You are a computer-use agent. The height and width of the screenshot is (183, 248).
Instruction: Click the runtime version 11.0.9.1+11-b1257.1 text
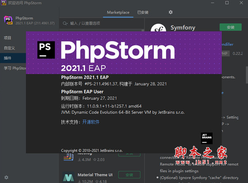[x=114, y=106]
